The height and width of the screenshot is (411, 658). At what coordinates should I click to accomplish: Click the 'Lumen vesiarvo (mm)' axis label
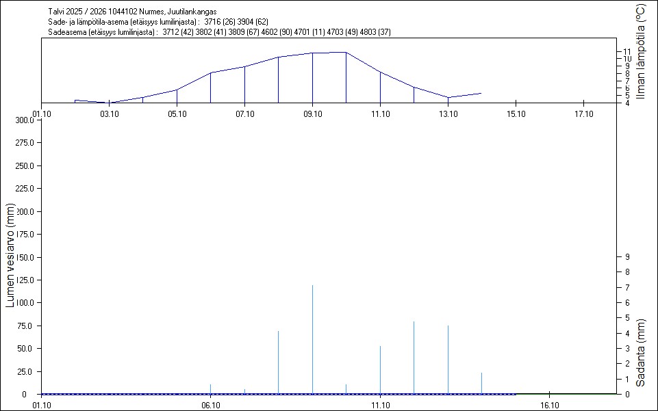pos(10,255)
